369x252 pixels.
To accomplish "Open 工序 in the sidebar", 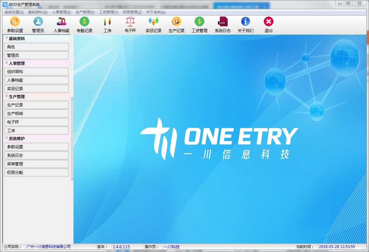I will (x=36, y=131).
